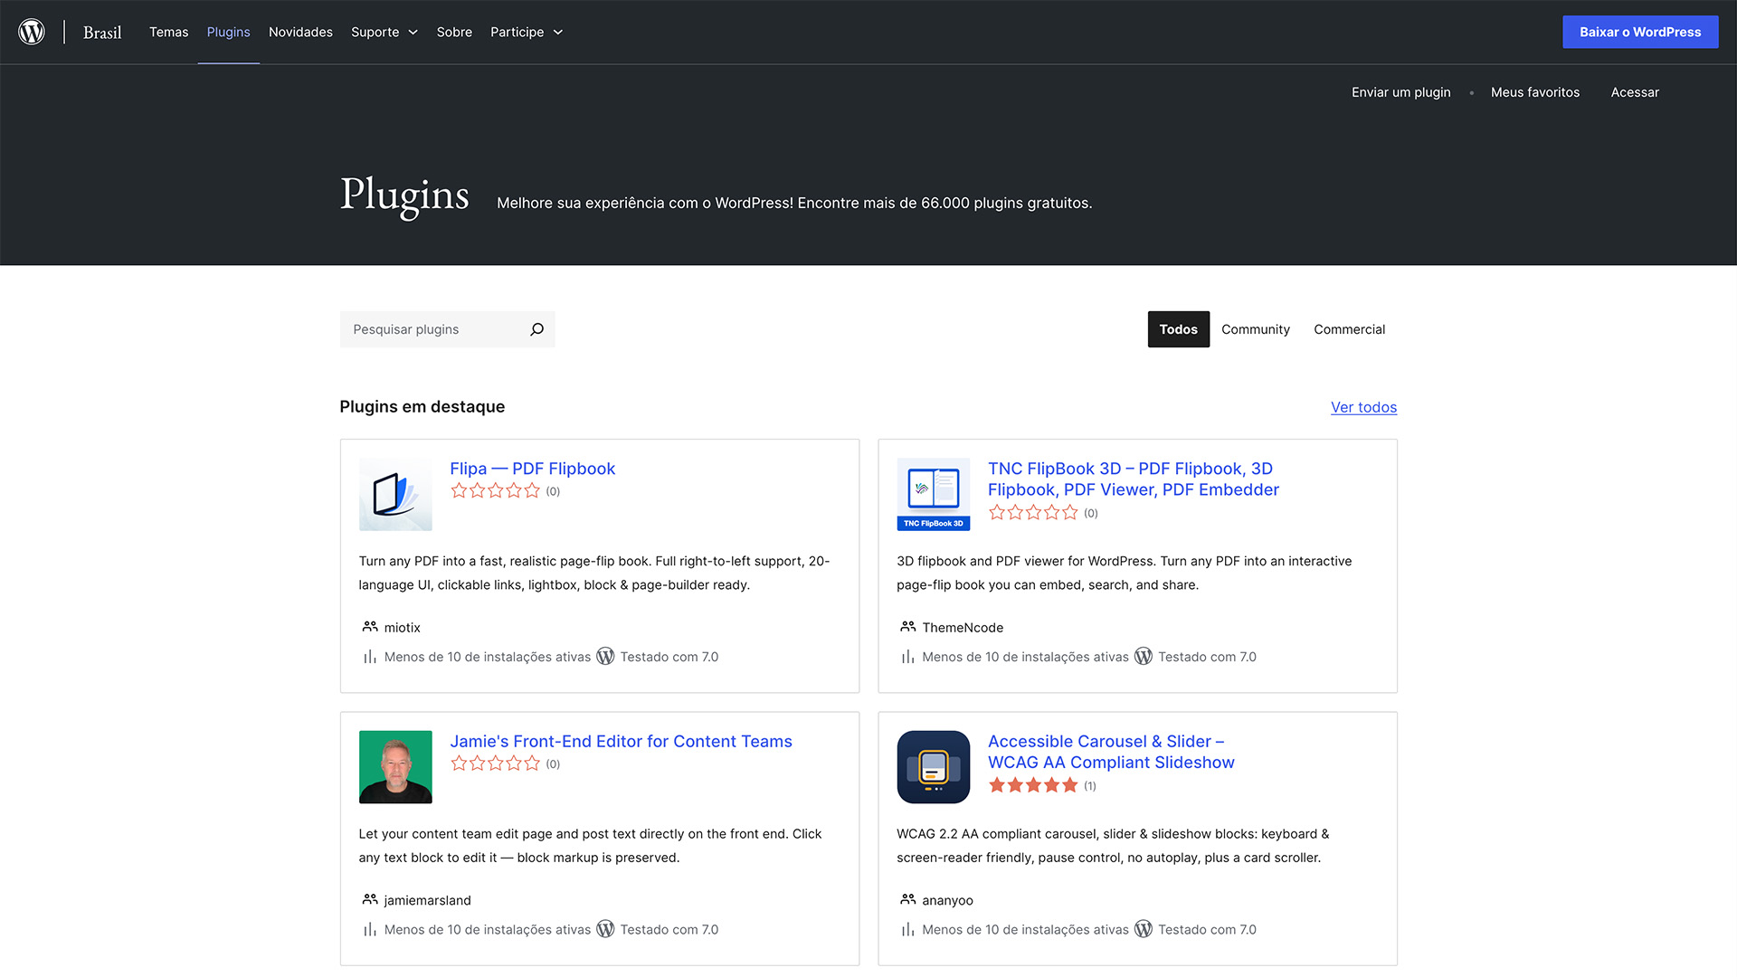This screenshot has height=977, width=1737.
Task: Click the Plugins em destaque heading
Action: (422, 407)
